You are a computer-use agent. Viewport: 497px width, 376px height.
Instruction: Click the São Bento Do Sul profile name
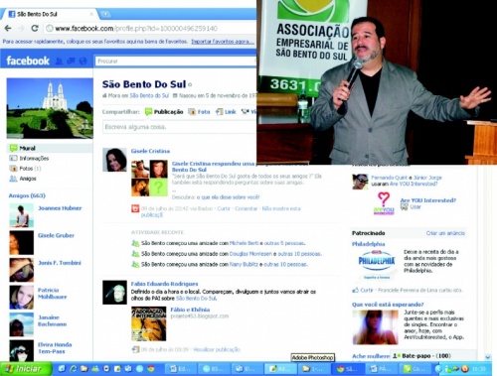pyautogui.click(x=144, y=84)
